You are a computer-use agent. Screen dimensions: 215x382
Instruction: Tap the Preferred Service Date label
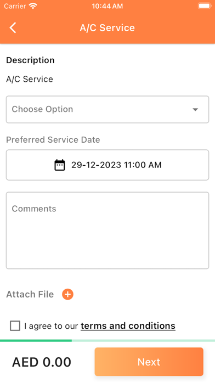tap(53, 140)
